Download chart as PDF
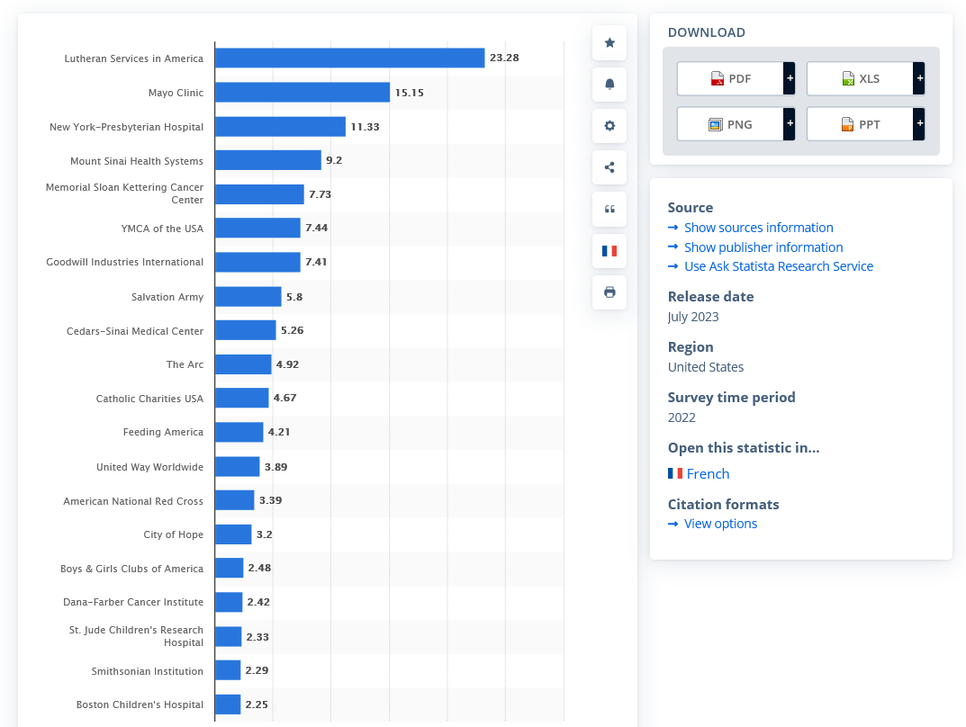This screenshot has width=966, height=727. click(x=730, y=79)
